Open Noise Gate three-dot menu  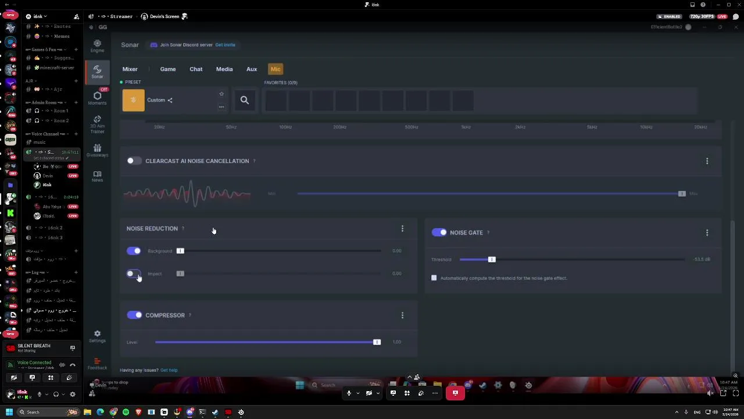tap(707, 233)
